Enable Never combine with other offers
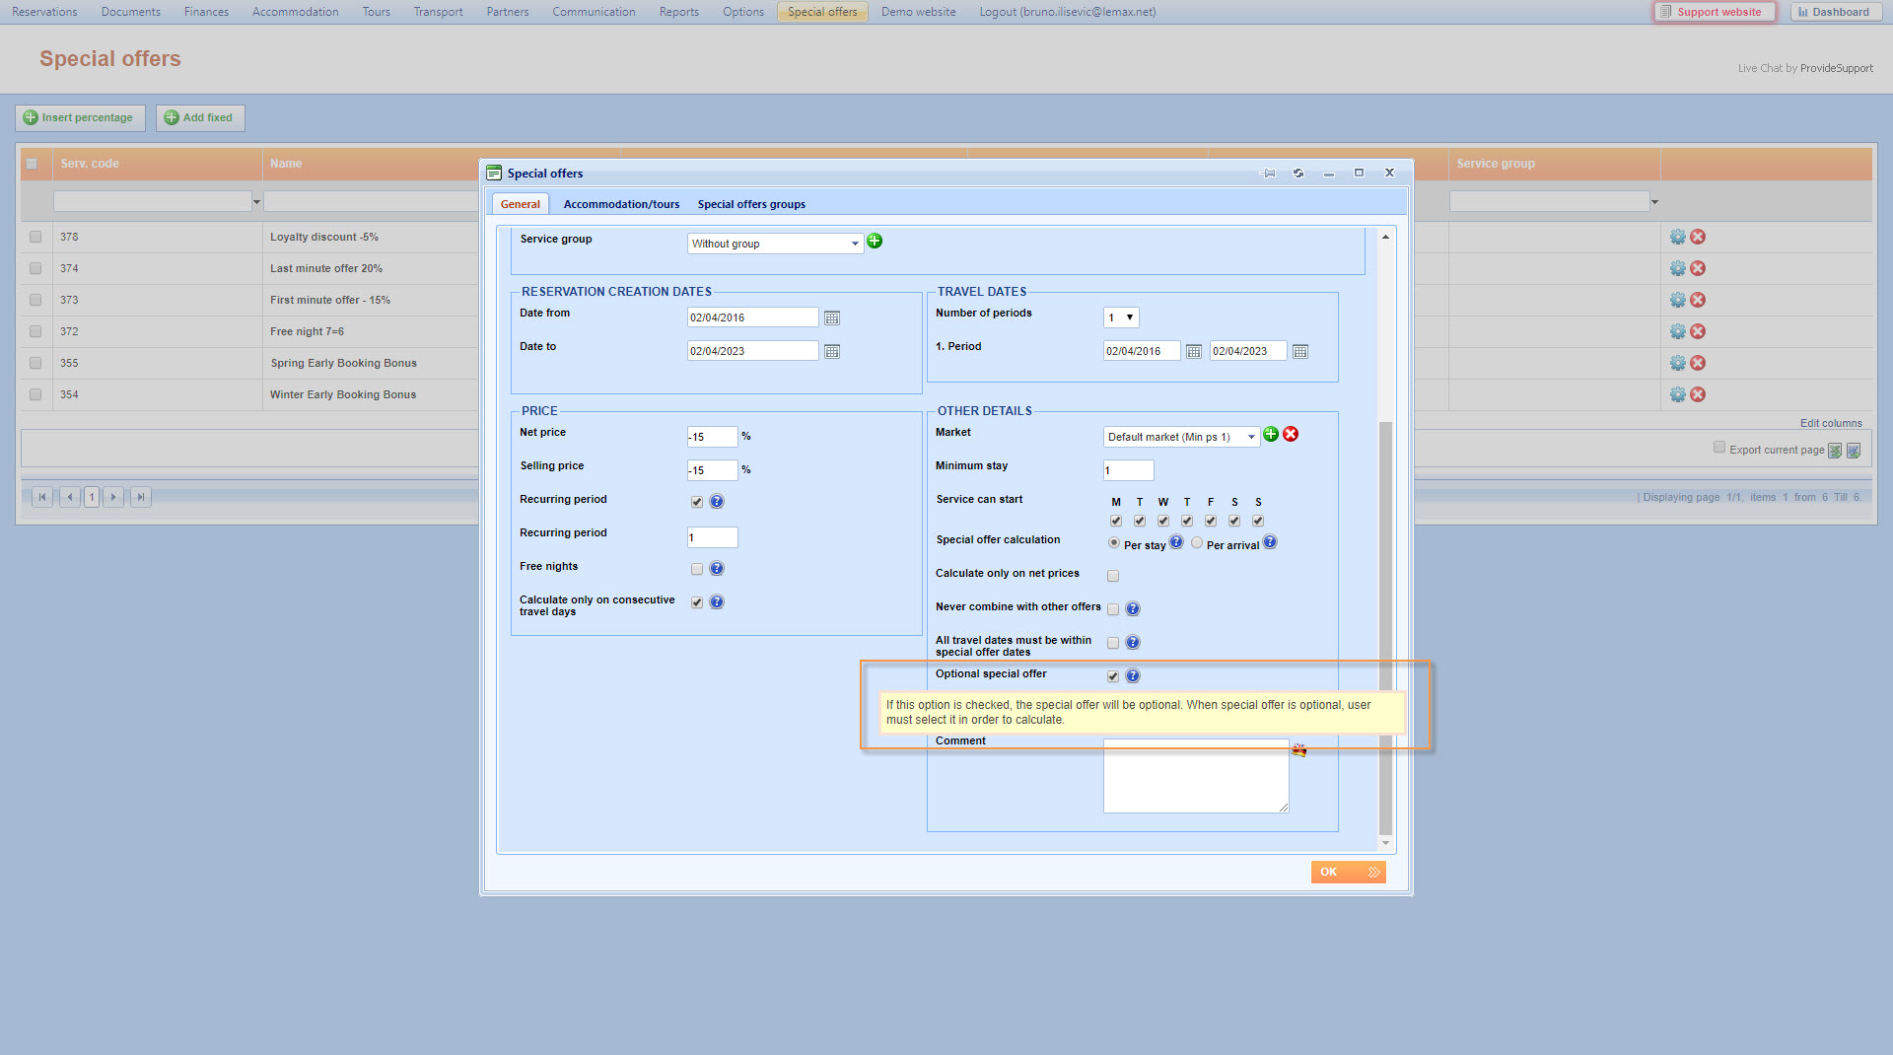This screenshot has width=1893, height=1055. [x=1113, y=609]
